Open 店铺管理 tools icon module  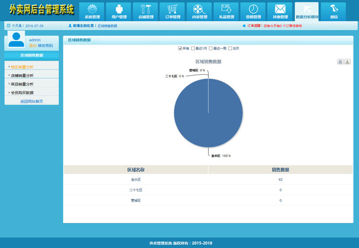click(x=146, y=11)
